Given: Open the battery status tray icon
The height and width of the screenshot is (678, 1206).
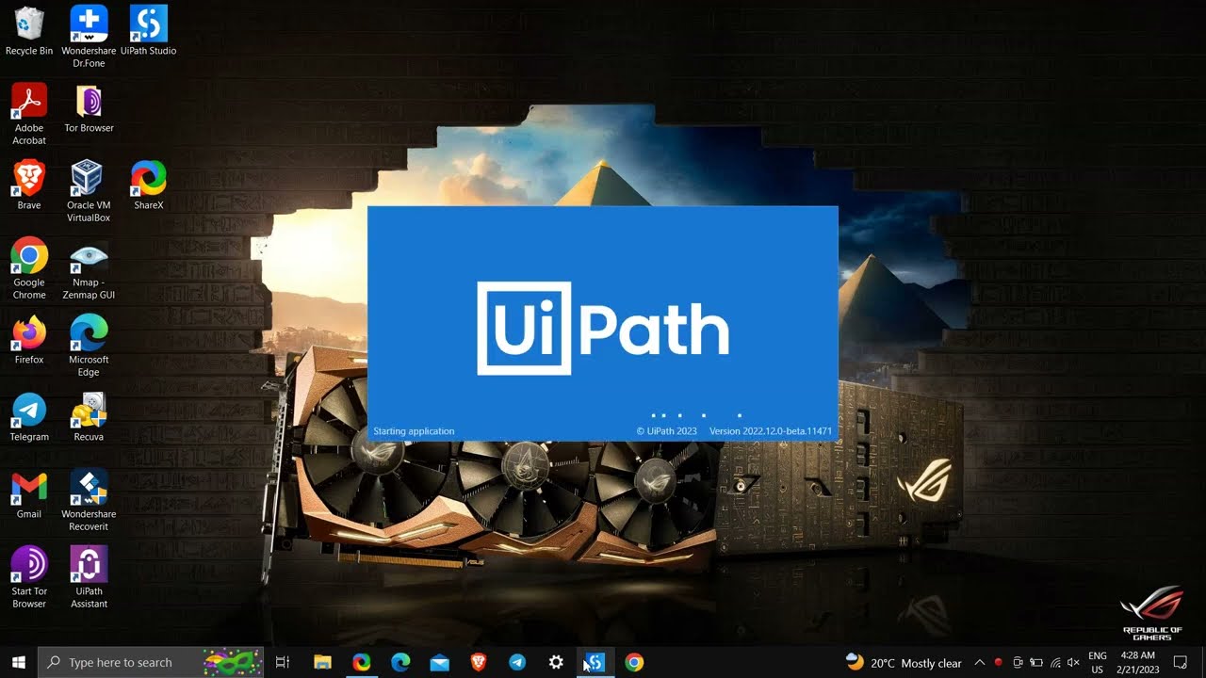Looking at the screenshot, I should 1036,663.
